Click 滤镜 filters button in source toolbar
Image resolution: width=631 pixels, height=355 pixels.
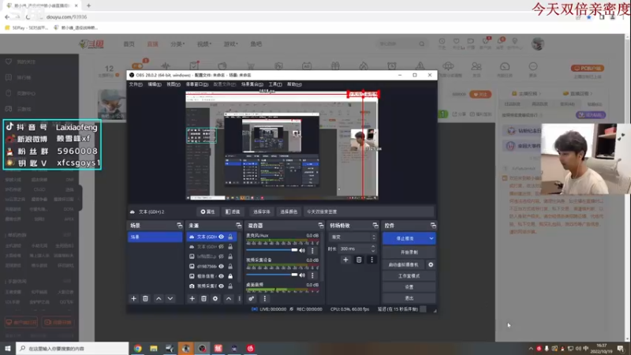tap(233, 211)
